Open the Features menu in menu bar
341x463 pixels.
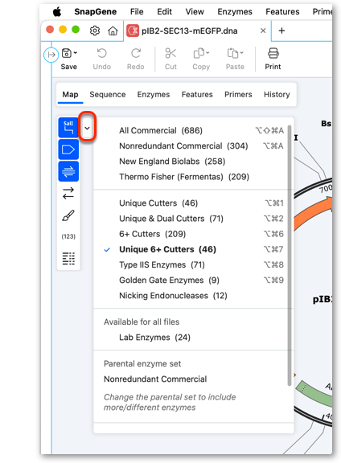click(x=282, y=11)
